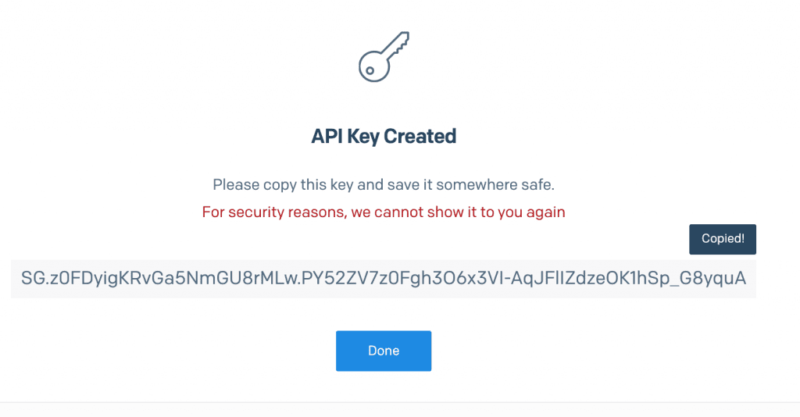The width and height of the screenshot is (800, 417).
Task: Click 'somewhere safe' in the instruction line
Action: pyautogui.click(x=495, y=186)
